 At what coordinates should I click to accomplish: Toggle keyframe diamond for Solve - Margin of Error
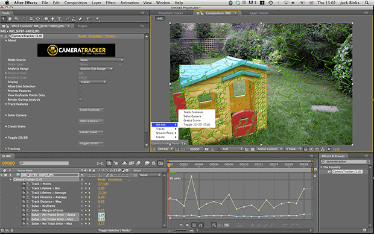[86, 210]
